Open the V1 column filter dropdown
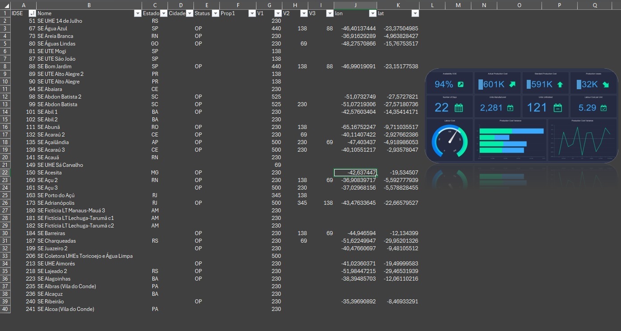The image size is (621, 331). coord(278,13)
